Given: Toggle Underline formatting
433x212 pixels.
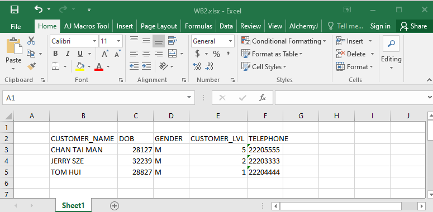Looking at the screenshot, I should (80, 54).
